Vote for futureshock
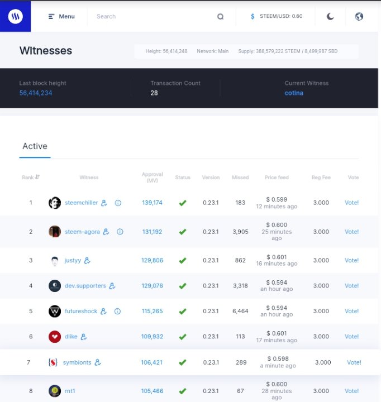The width and height of the screenshot is (381, 402). coord(351,311)
